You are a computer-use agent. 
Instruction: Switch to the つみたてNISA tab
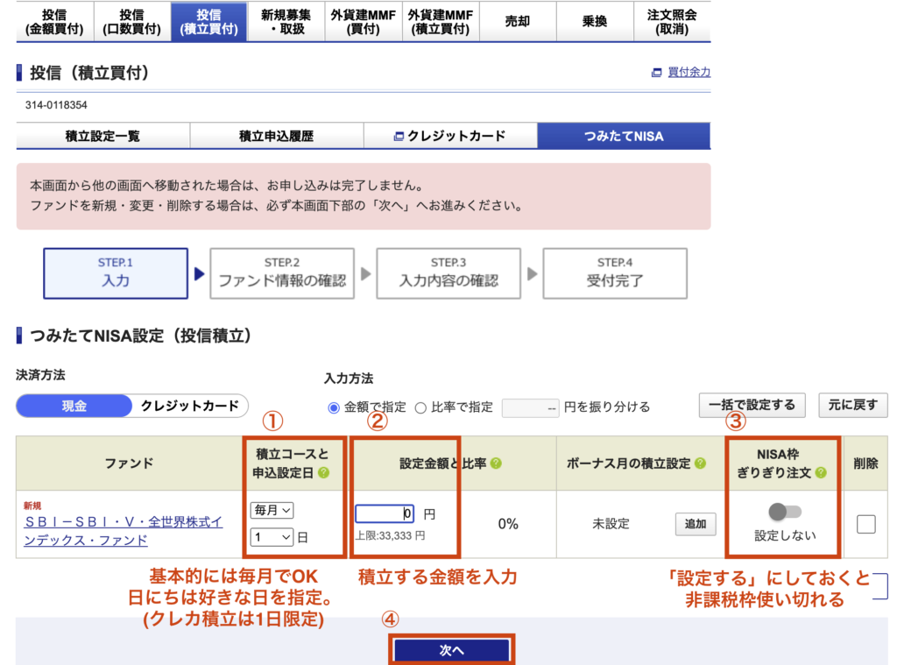[624, 136]
